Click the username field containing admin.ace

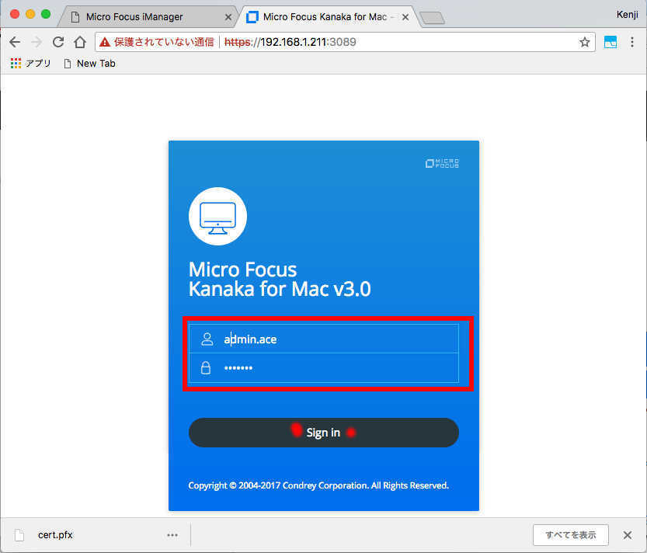point(324,339)
